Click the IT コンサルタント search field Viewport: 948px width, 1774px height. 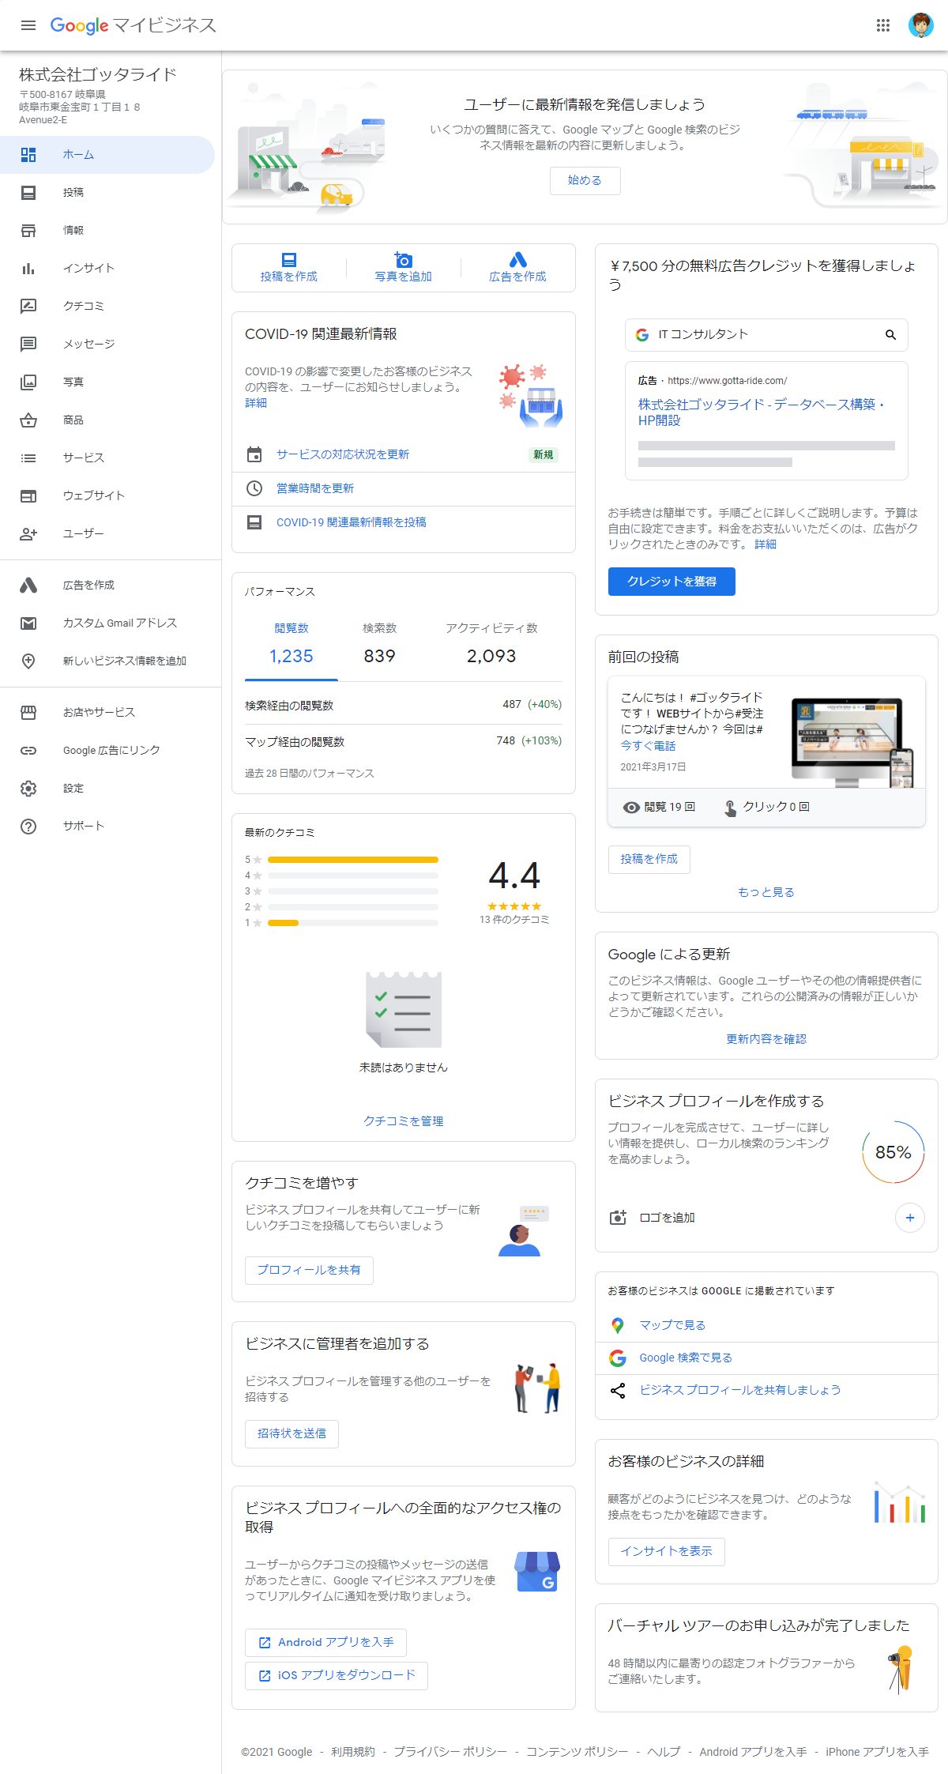click(766, 335)
